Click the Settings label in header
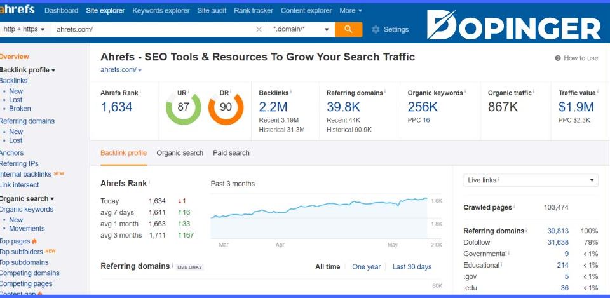The height and width of the screenshot is (298, 610). 396,30
